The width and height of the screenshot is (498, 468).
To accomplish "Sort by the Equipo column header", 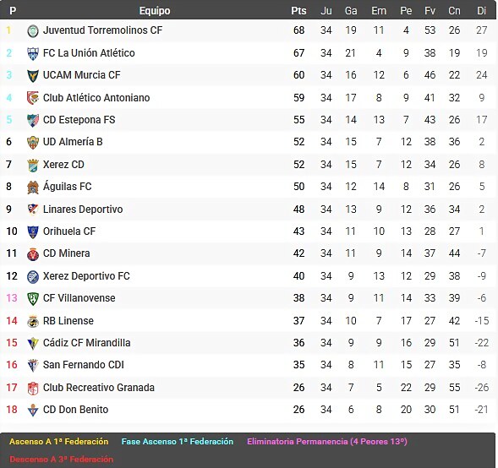I will 155,11.
